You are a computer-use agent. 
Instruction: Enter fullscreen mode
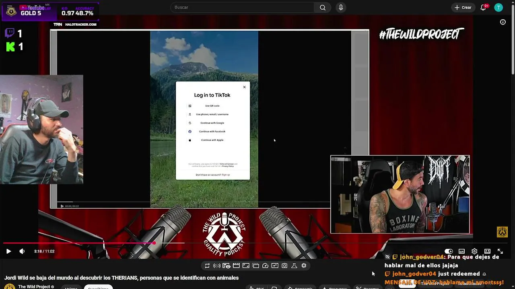pos(500,251)
